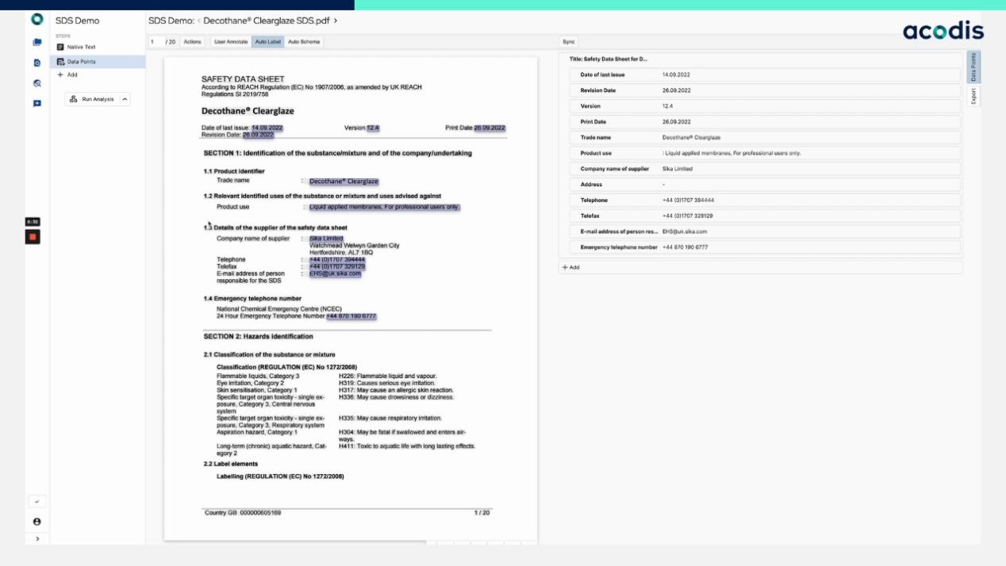
Task: Go to next document with the right chevron
Action: [336, 21]
